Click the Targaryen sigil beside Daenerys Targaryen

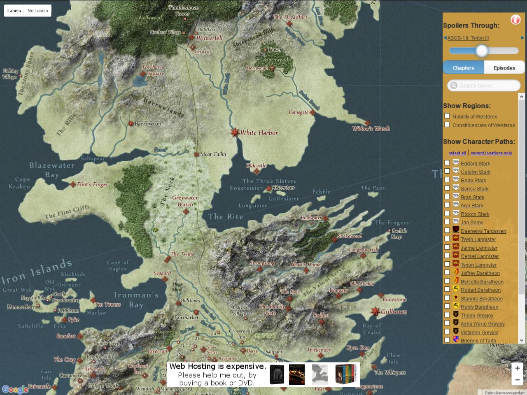[455, 230]
